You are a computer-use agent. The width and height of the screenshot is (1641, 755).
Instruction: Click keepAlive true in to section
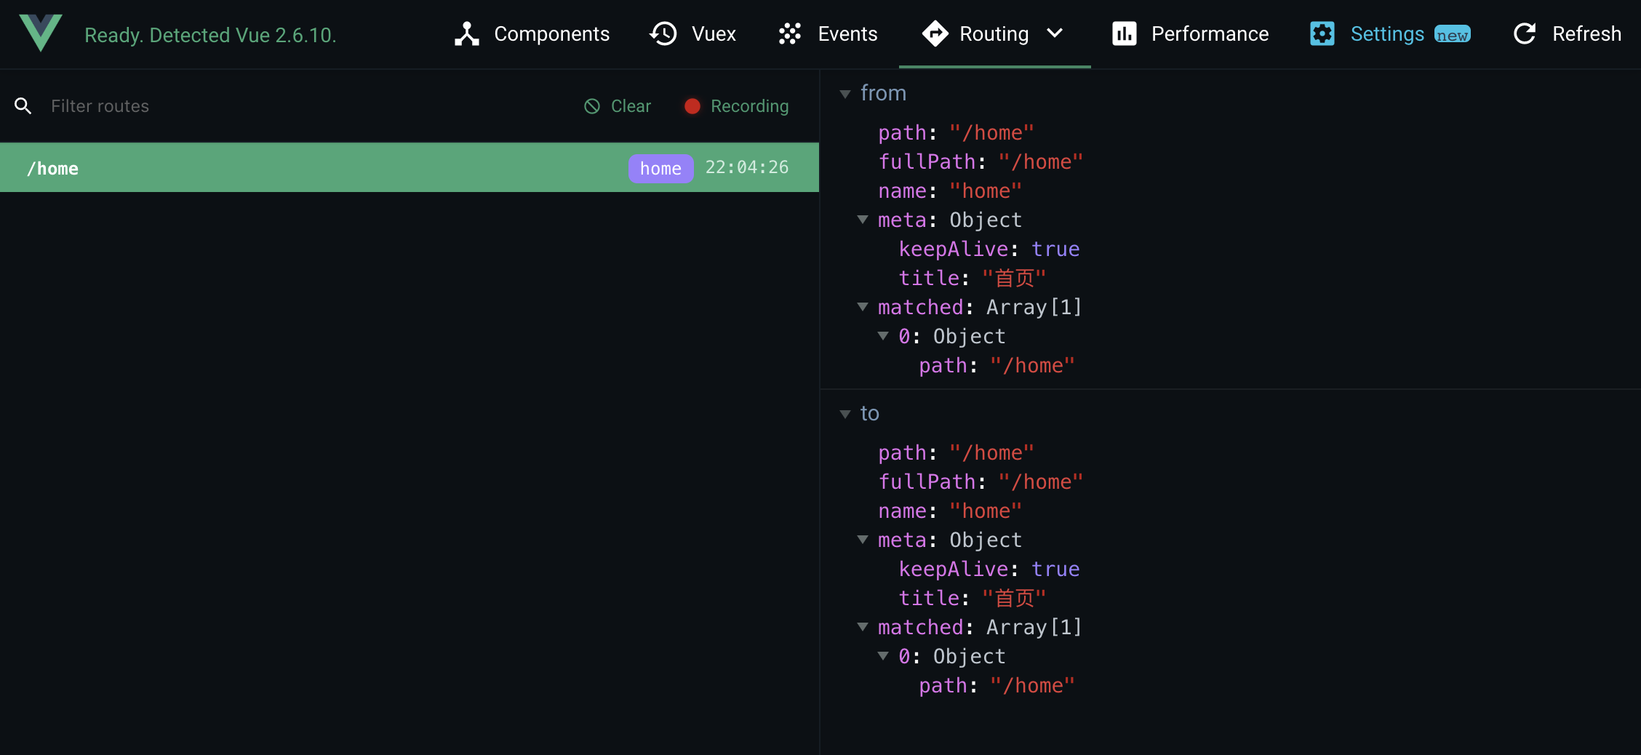989,569
